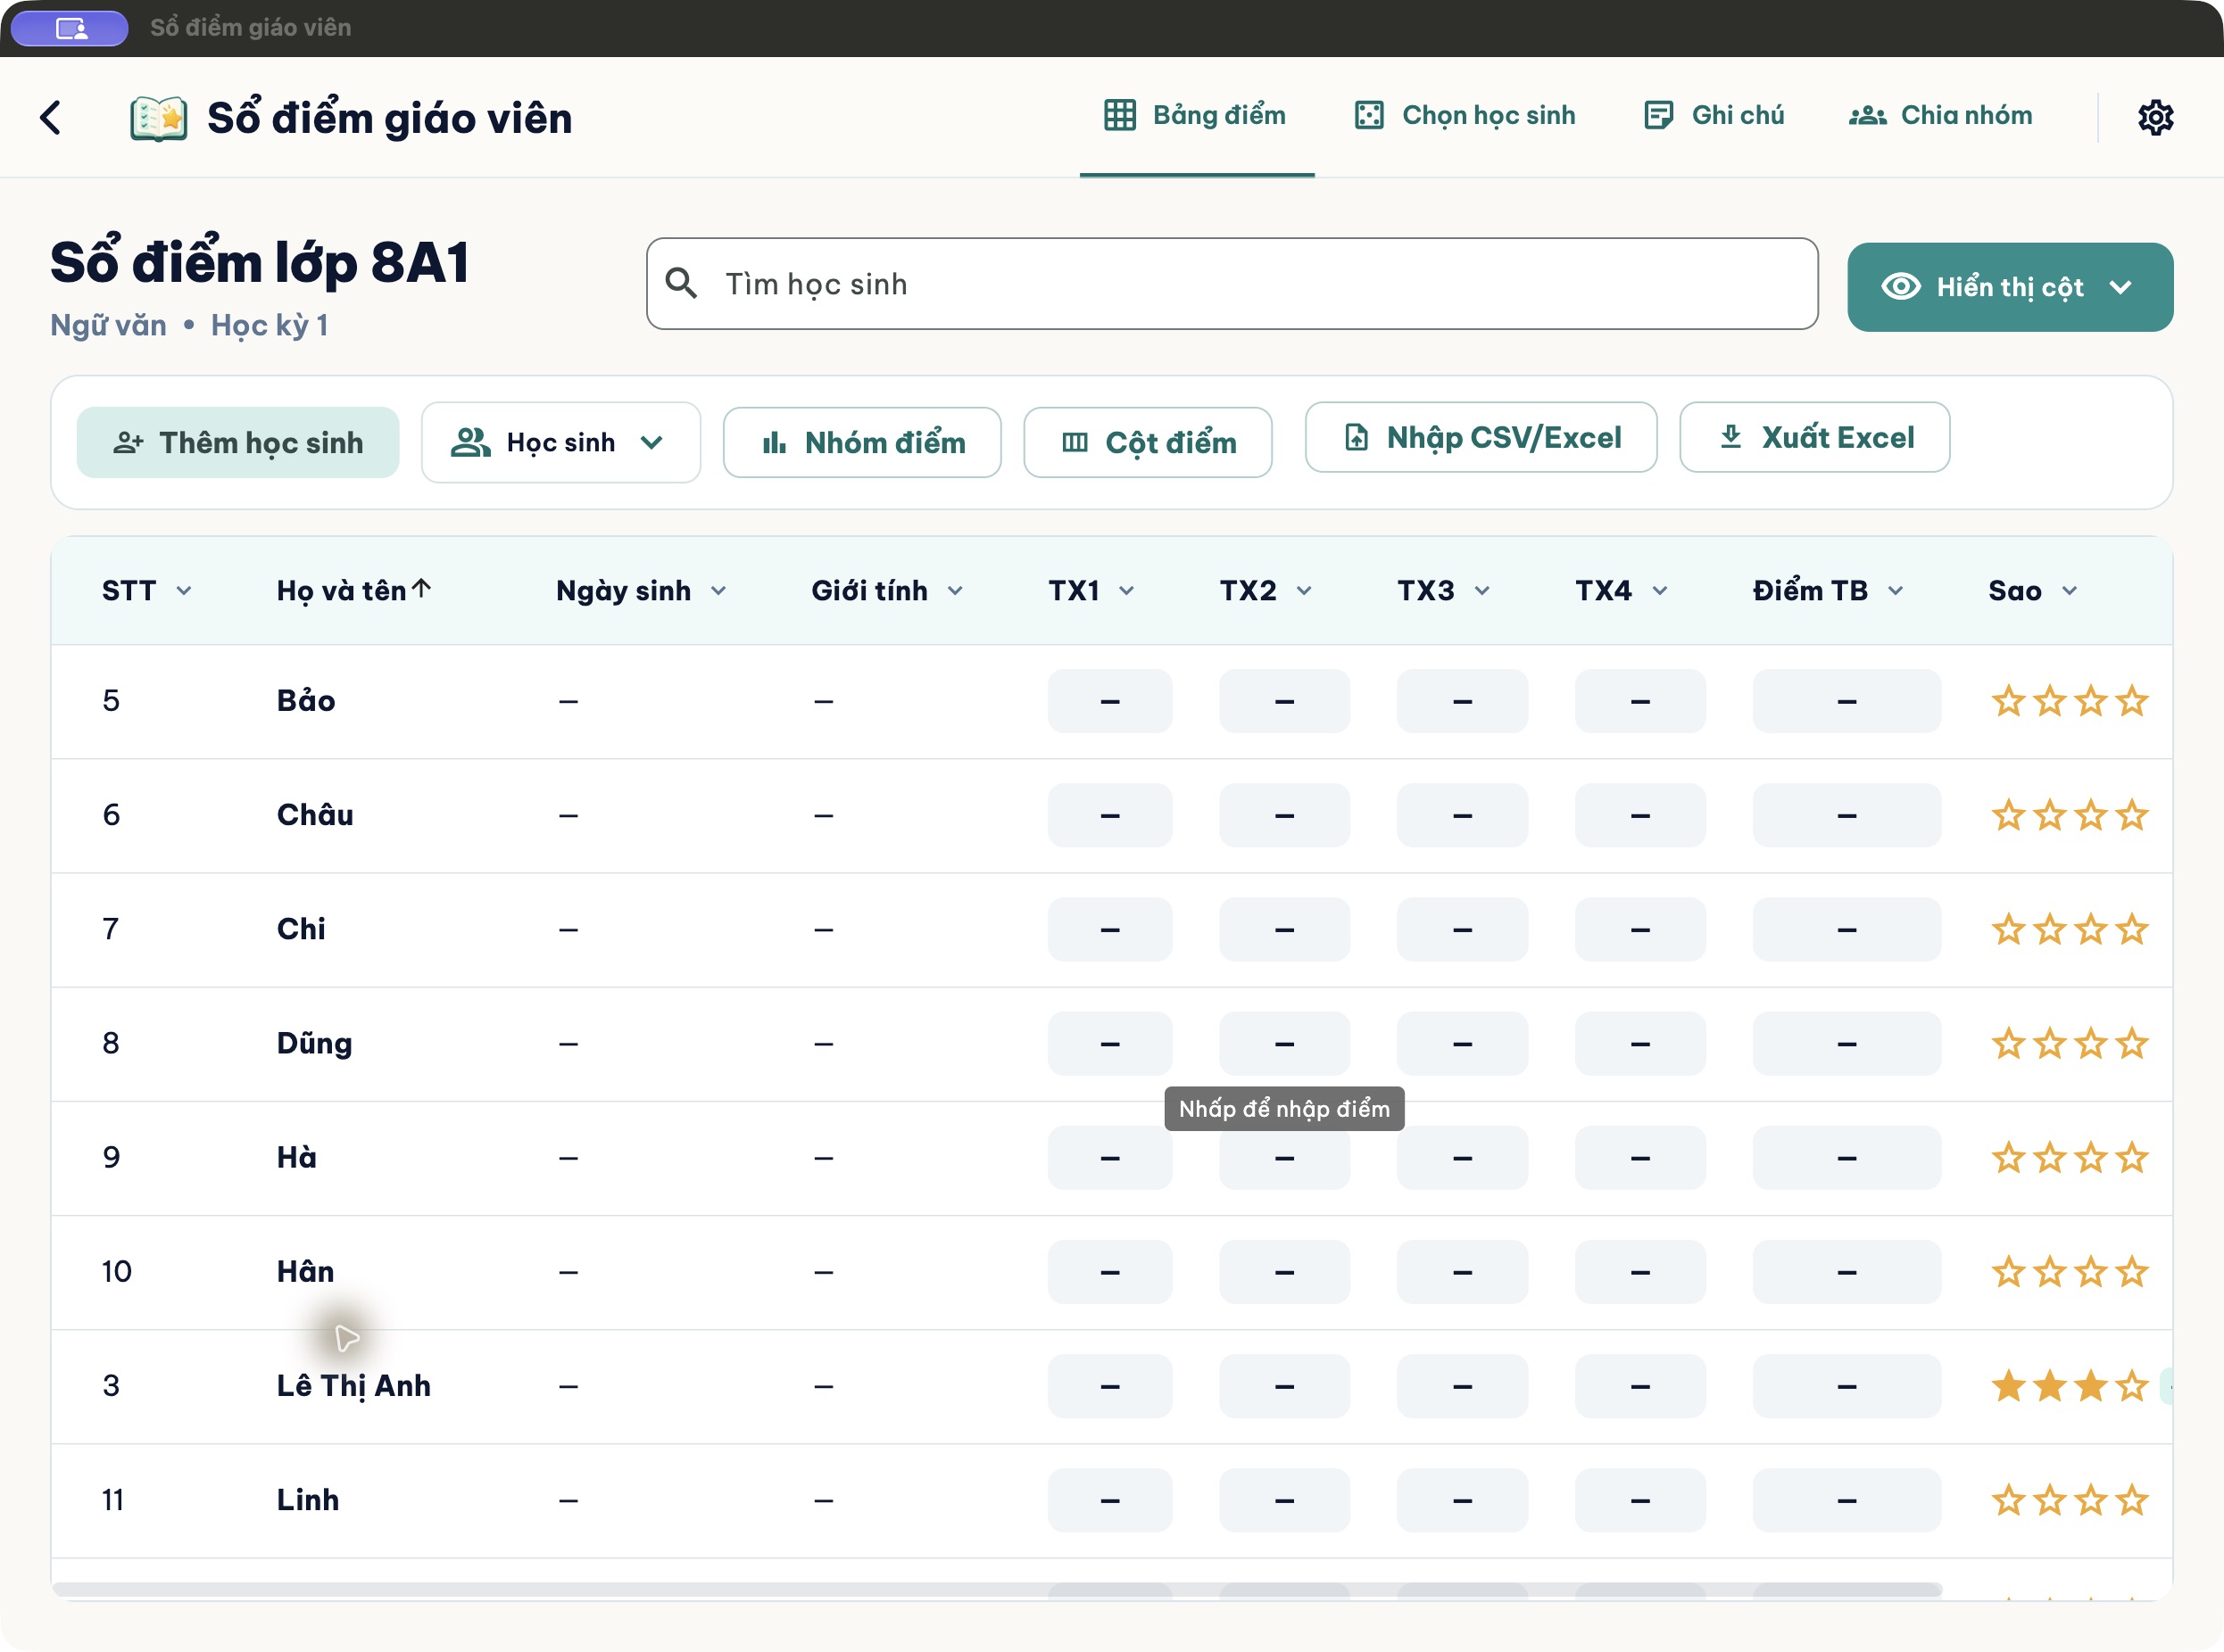Click TX3 score cell for Chi
The image size is (2224, 1652).
pos(1463,929)
